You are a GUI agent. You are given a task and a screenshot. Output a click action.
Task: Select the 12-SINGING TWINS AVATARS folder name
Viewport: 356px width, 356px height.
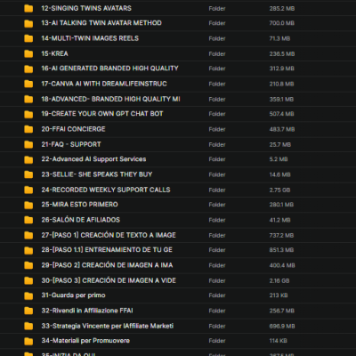[x=86, y=8]
